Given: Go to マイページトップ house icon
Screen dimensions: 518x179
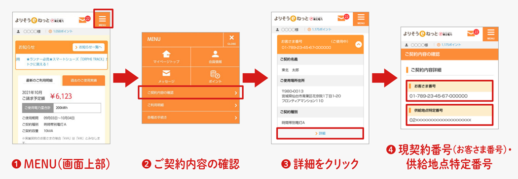Looking at the screenshot, I should click(x=167, y=57).
